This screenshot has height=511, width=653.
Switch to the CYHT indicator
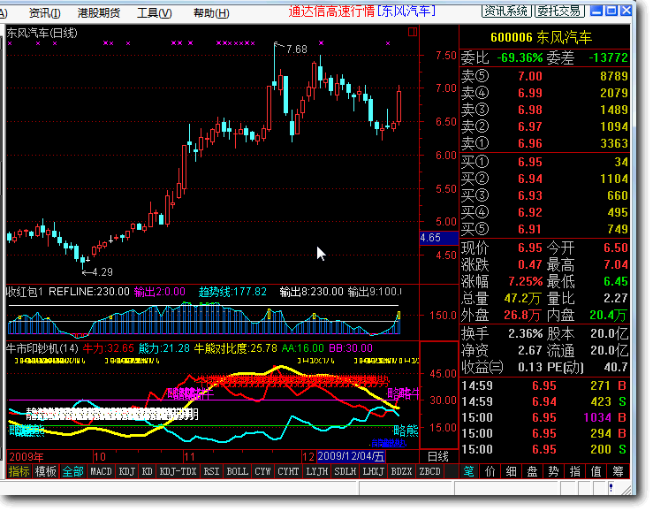click(x=288, y=471)
